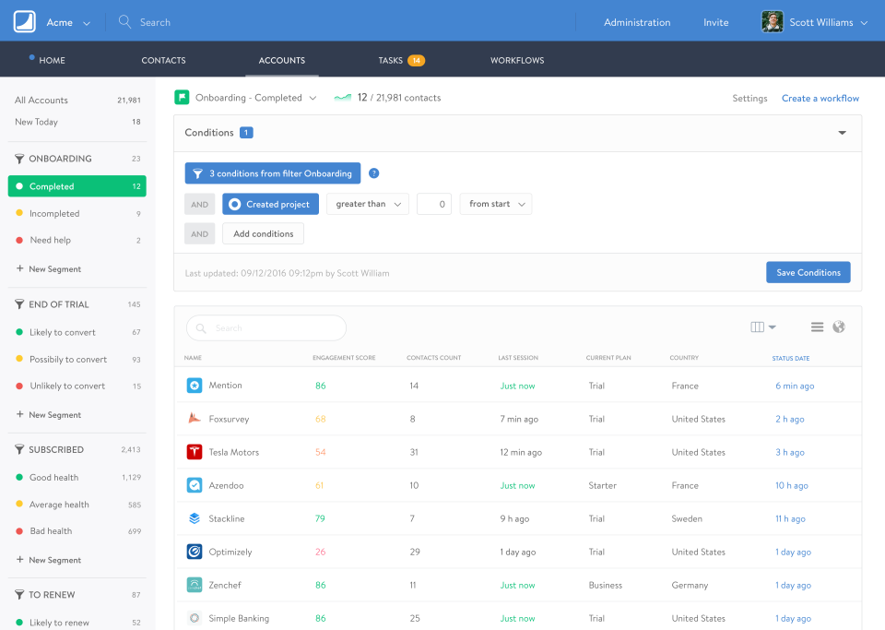The image size is (885, 630).
Task: Collapse the Conditions panel arrow
Action: point(842,133)
